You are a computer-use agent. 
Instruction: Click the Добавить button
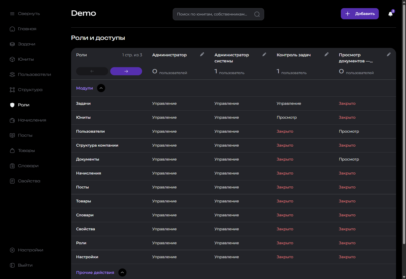pos(360,14)
